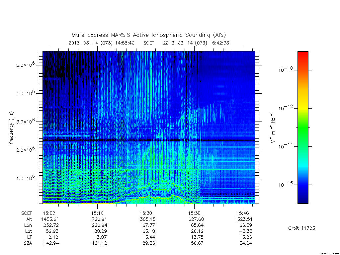Click the latitude value 80.29
Image resolution: width=340 pixels, height=255 pixels.
[x=100, y=231]
